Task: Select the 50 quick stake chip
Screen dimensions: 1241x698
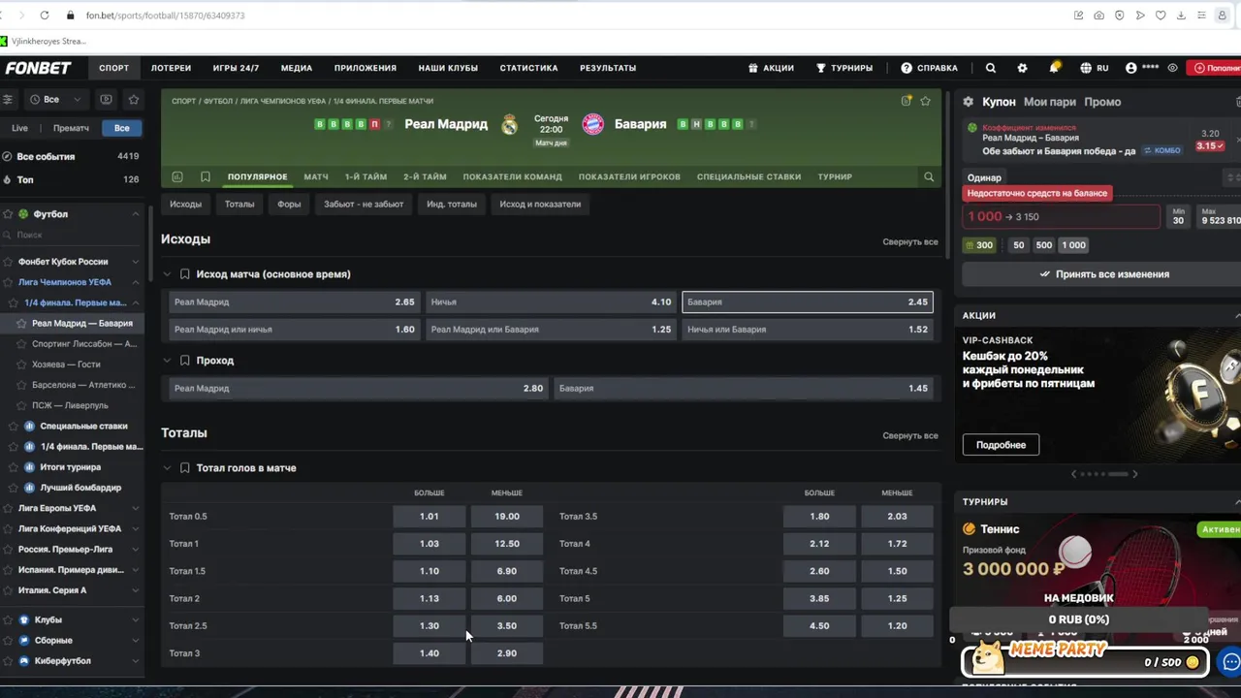Action: tap(1018, 245)
